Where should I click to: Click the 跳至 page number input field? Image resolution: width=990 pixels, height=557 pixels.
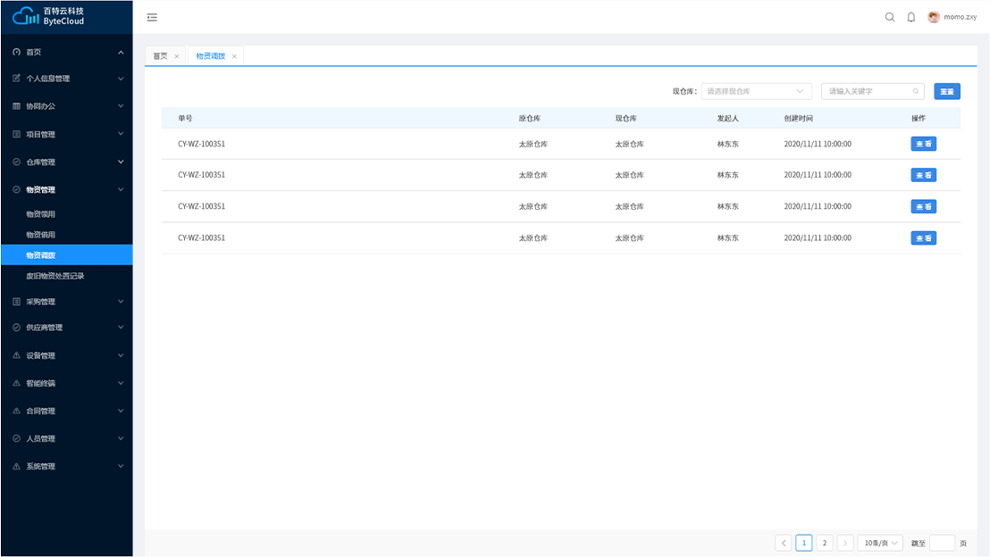[x=942, y=543]
